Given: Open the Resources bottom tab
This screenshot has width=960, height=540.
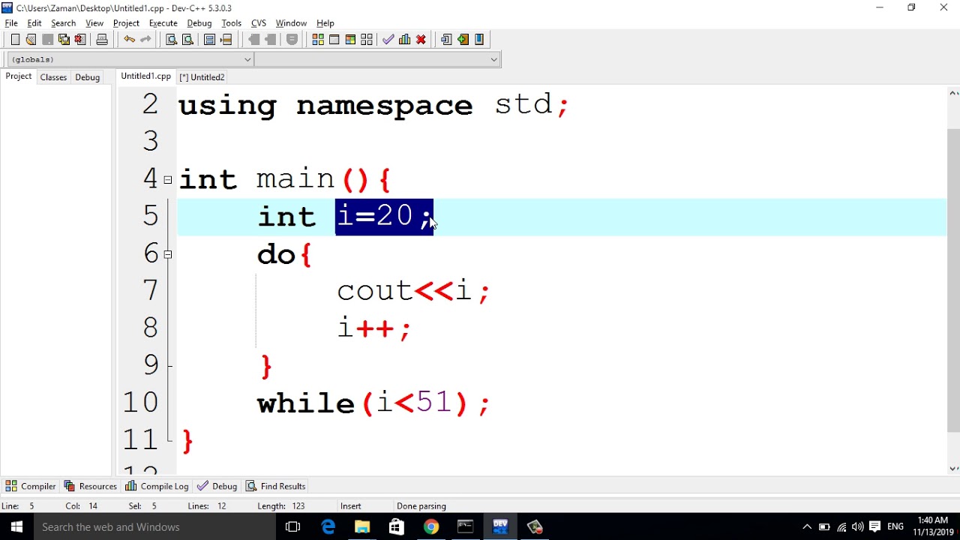Looking at the screenshot, I should point(91,486).
